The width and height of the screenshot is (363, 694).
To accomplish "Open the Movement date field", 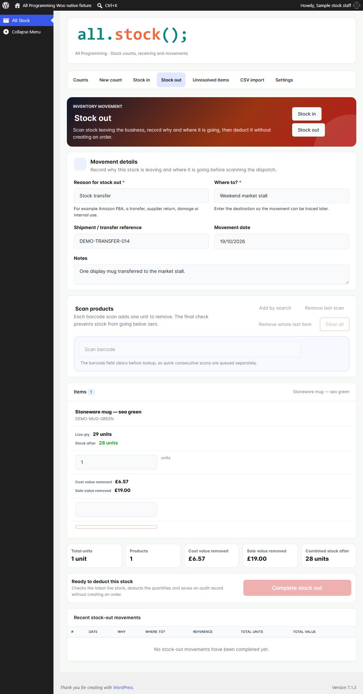I will point(281,241).
